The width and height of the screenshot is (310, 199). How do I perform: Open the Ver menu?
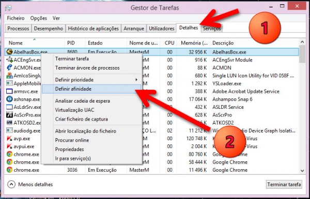[56, 18]
